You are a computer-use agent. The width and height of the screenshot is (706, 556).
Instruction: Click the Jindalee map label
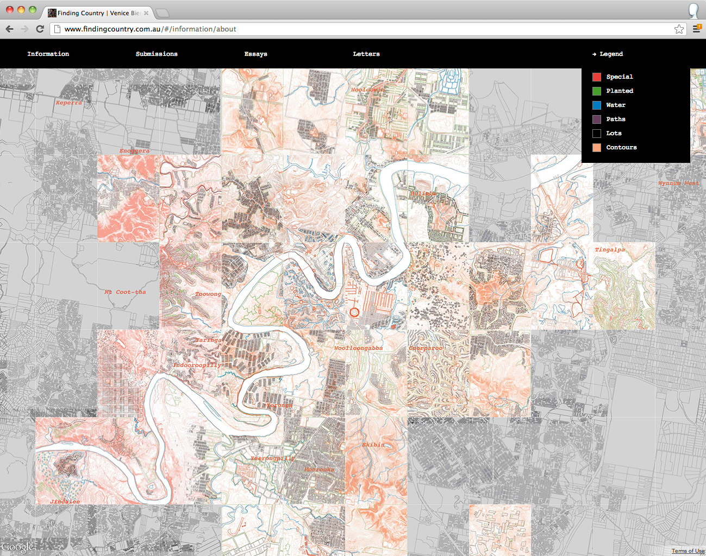(x=65, y=502)
